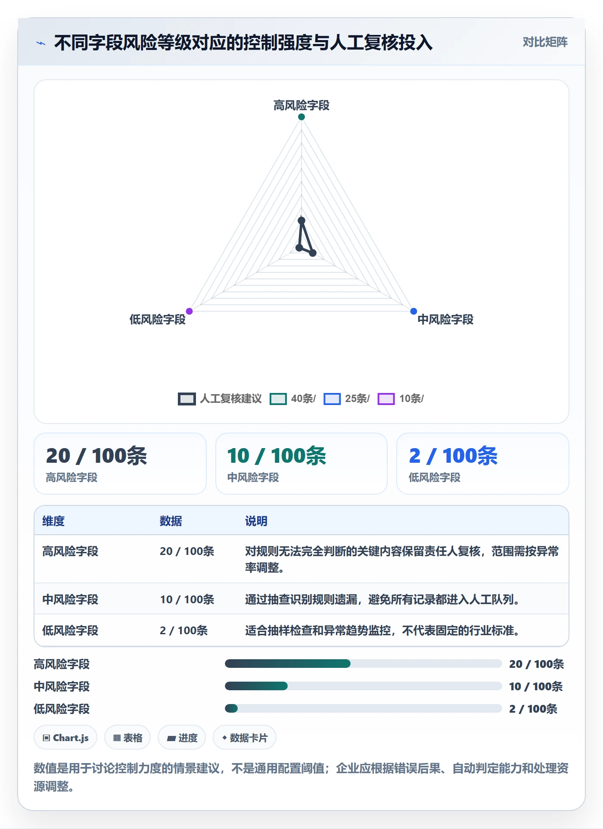Click the green 40条/ legend color box
603x829 pixels.
pyautogui.click(x=278, y=399)
